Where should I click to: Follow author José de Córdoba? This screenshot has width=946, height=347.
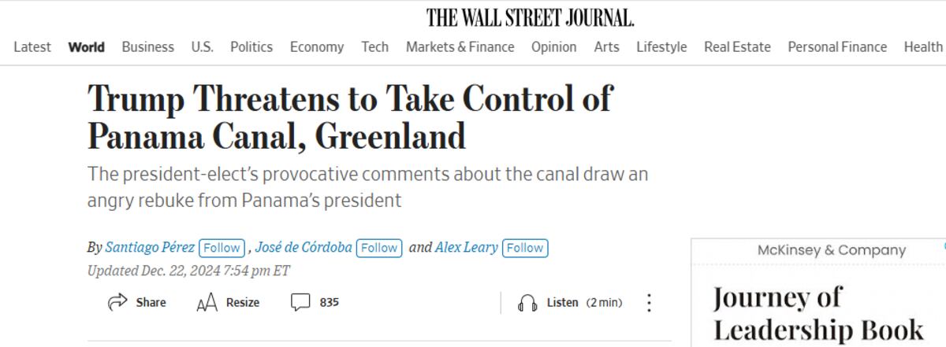click(379, 248)
